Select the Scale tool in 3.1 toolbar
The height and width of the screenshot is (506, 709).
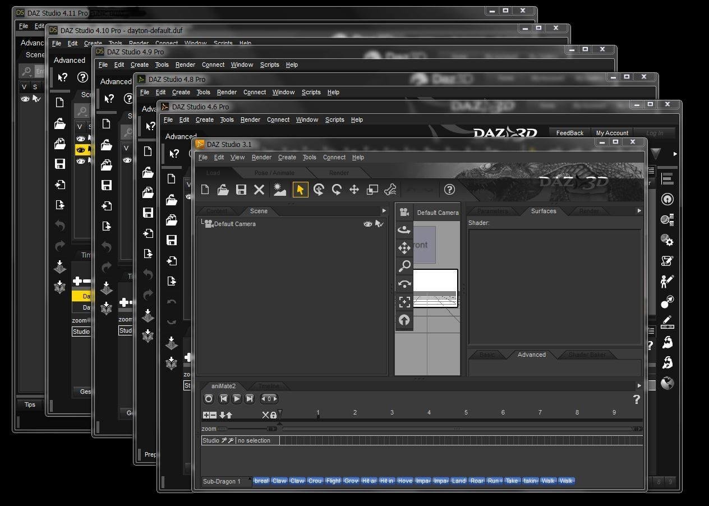pos(372,190)
